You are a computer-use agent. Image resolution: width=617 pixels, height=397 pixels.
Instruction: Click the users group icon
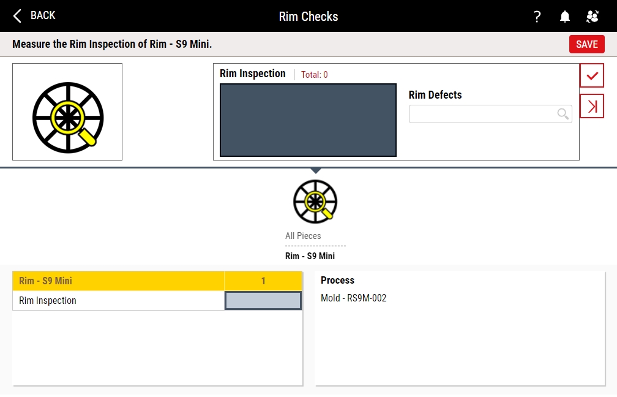(x=592, y=17)
